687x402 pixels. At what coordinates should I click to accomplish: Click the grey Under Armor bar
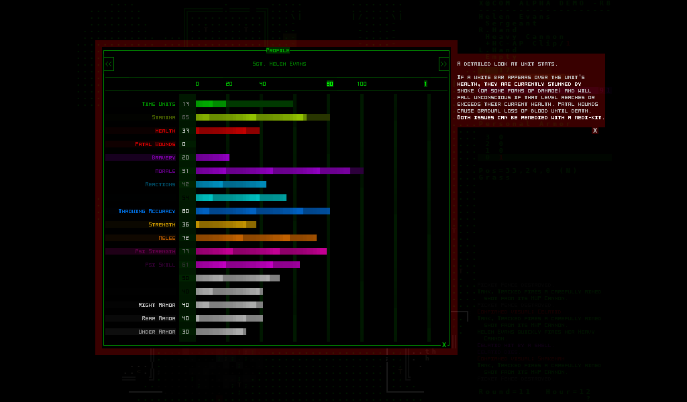221,332
